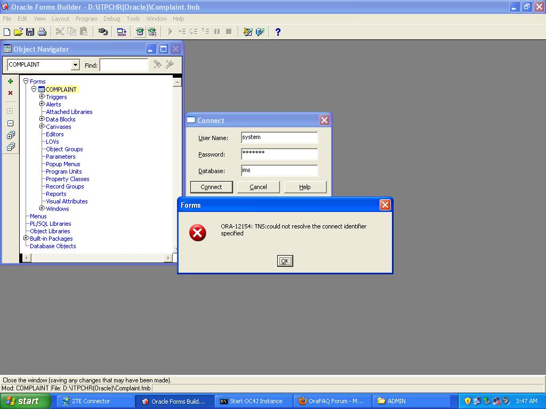Screen dimensions: 546x409
Task: Open the Program menu
Action: pos(86,19)
